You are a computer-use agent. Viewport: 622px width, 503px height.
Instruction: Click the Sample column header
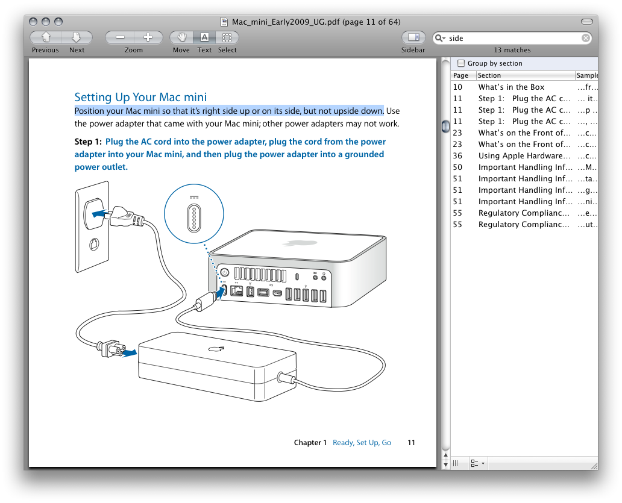tap(586, 75)
